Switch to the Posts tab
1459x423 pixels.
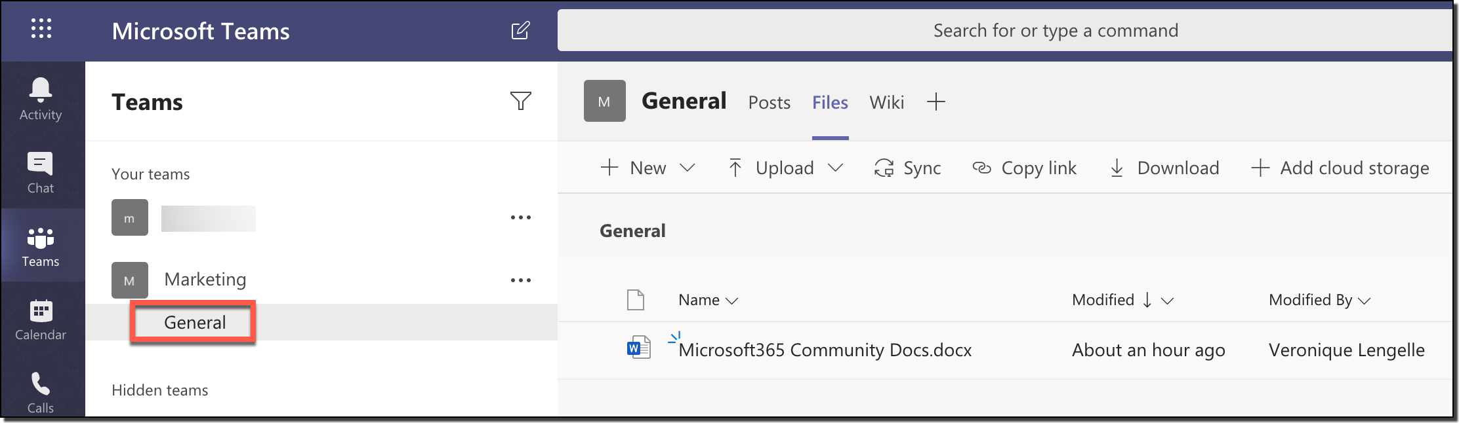769,103
